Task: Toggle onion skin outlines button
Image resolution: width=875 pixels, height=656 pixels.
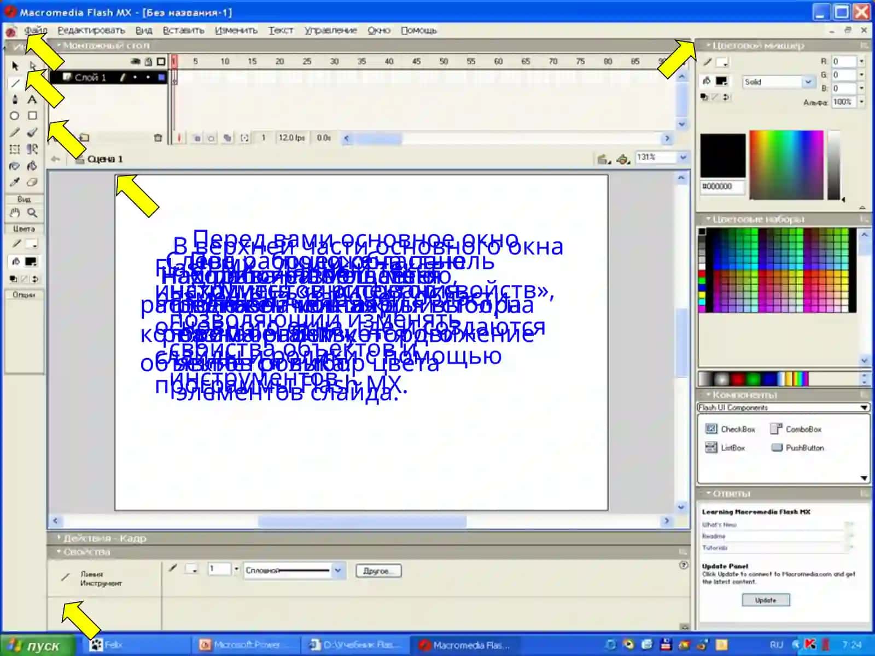Action: pos(212,138)
